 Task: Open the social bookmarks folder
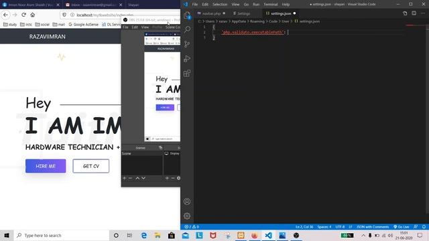point(42,24)
